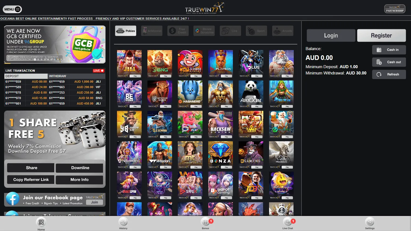The height and width of the screenshot is (231, 411).
Task: Click the Login button
Action: (x=331, y=36)
